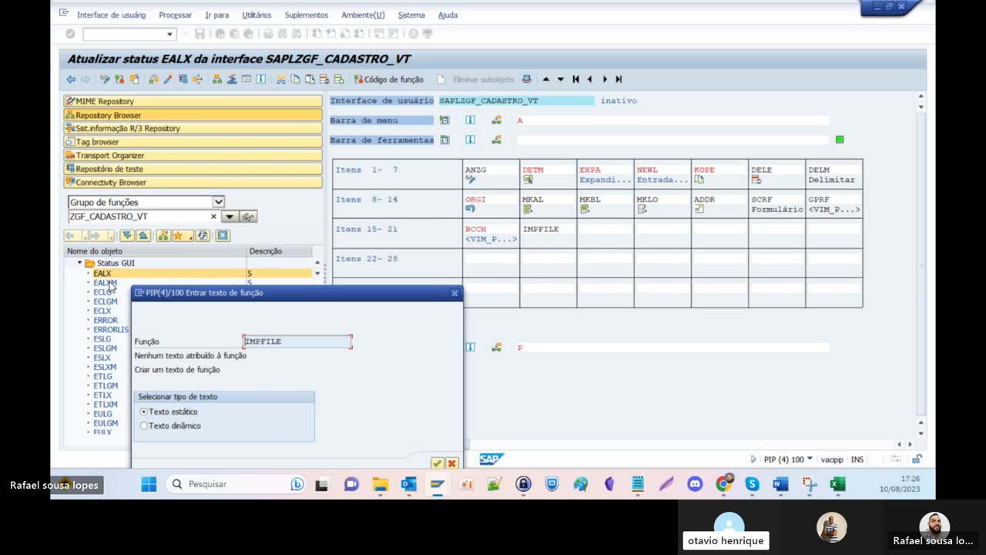The image size is (986, 555).
Task: Click green checkmark enter icon beside command field
Action: click(x=70, y=34)
